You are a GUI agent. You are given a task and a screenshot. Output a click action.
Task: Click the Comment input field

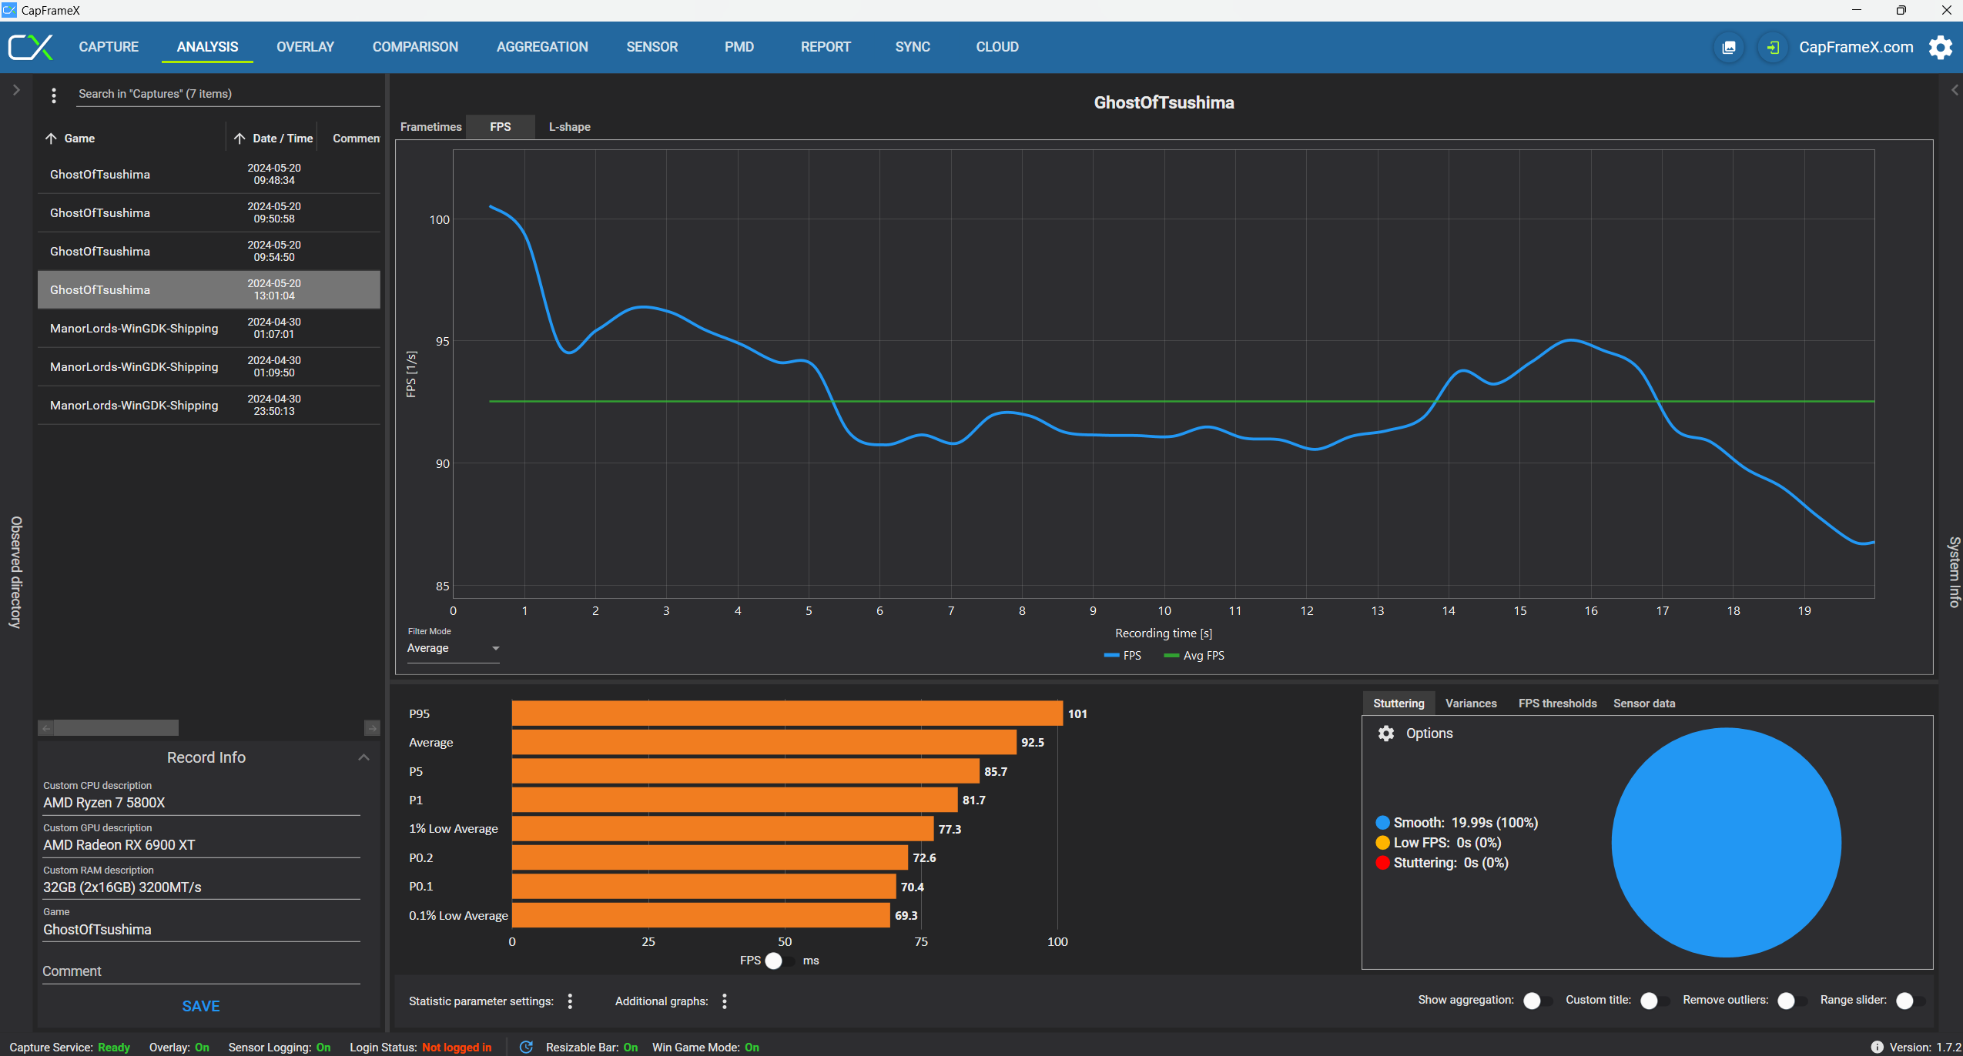point(200,971)
